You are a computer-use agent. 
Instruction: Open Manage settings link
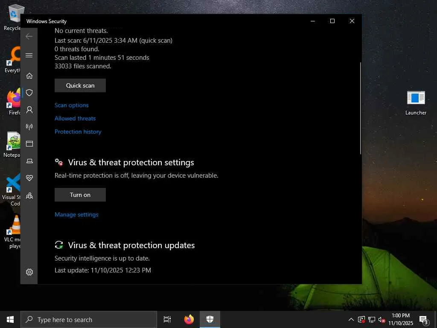(77, 214)
